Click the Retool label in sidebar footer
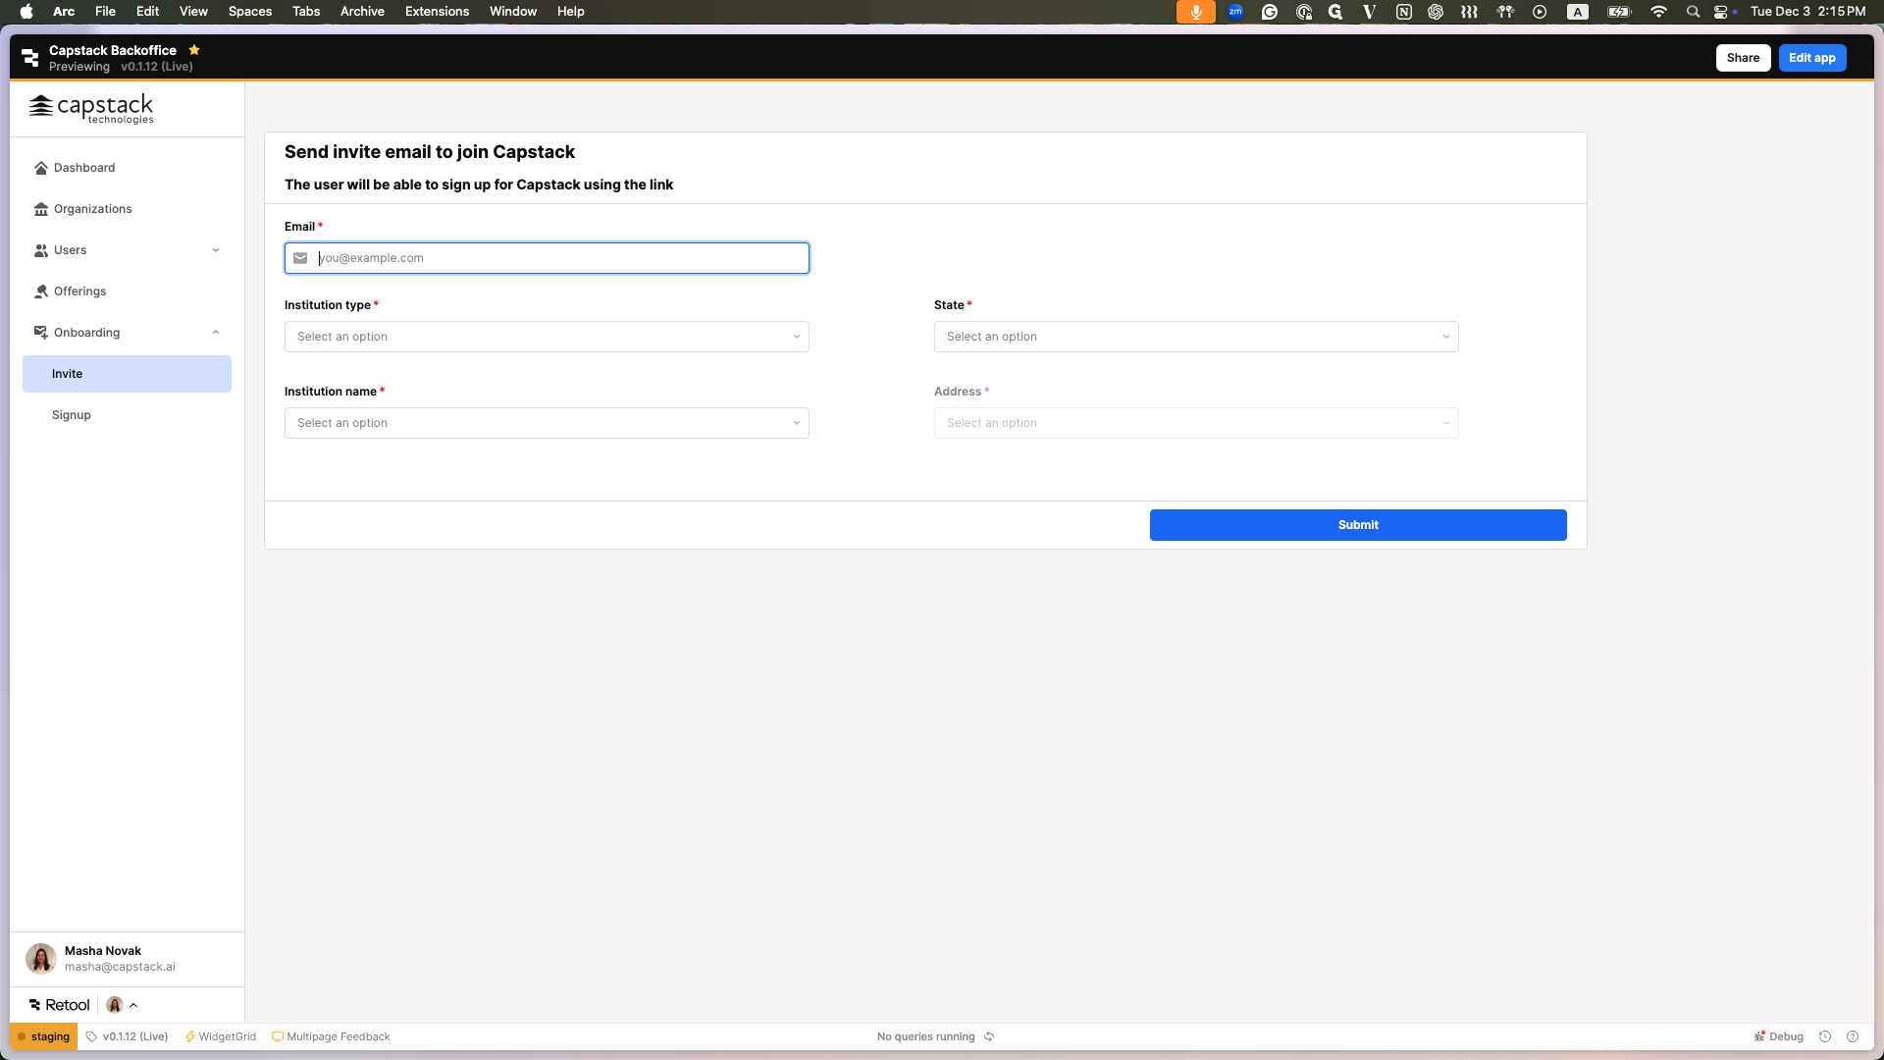Image resolution: width=1884 pixels, height=1060 pixels. click(x=60, y=1005)
